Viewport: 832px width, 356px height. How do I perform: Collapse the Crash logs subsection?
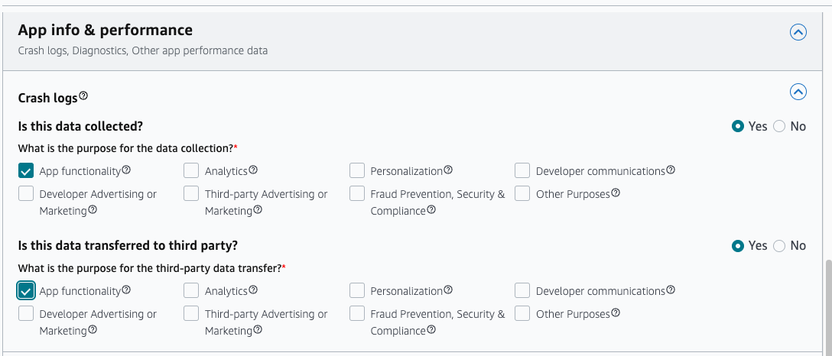click(x=798, y=92)
